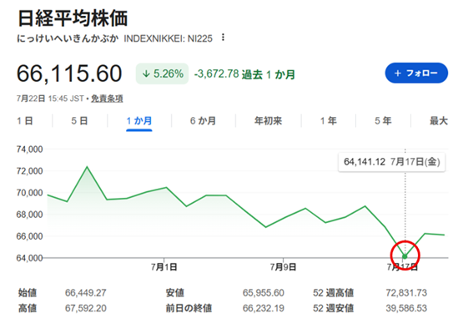Open the 免責条項 disclaimer link
458x334 pixels.
[x=107, y=99]
